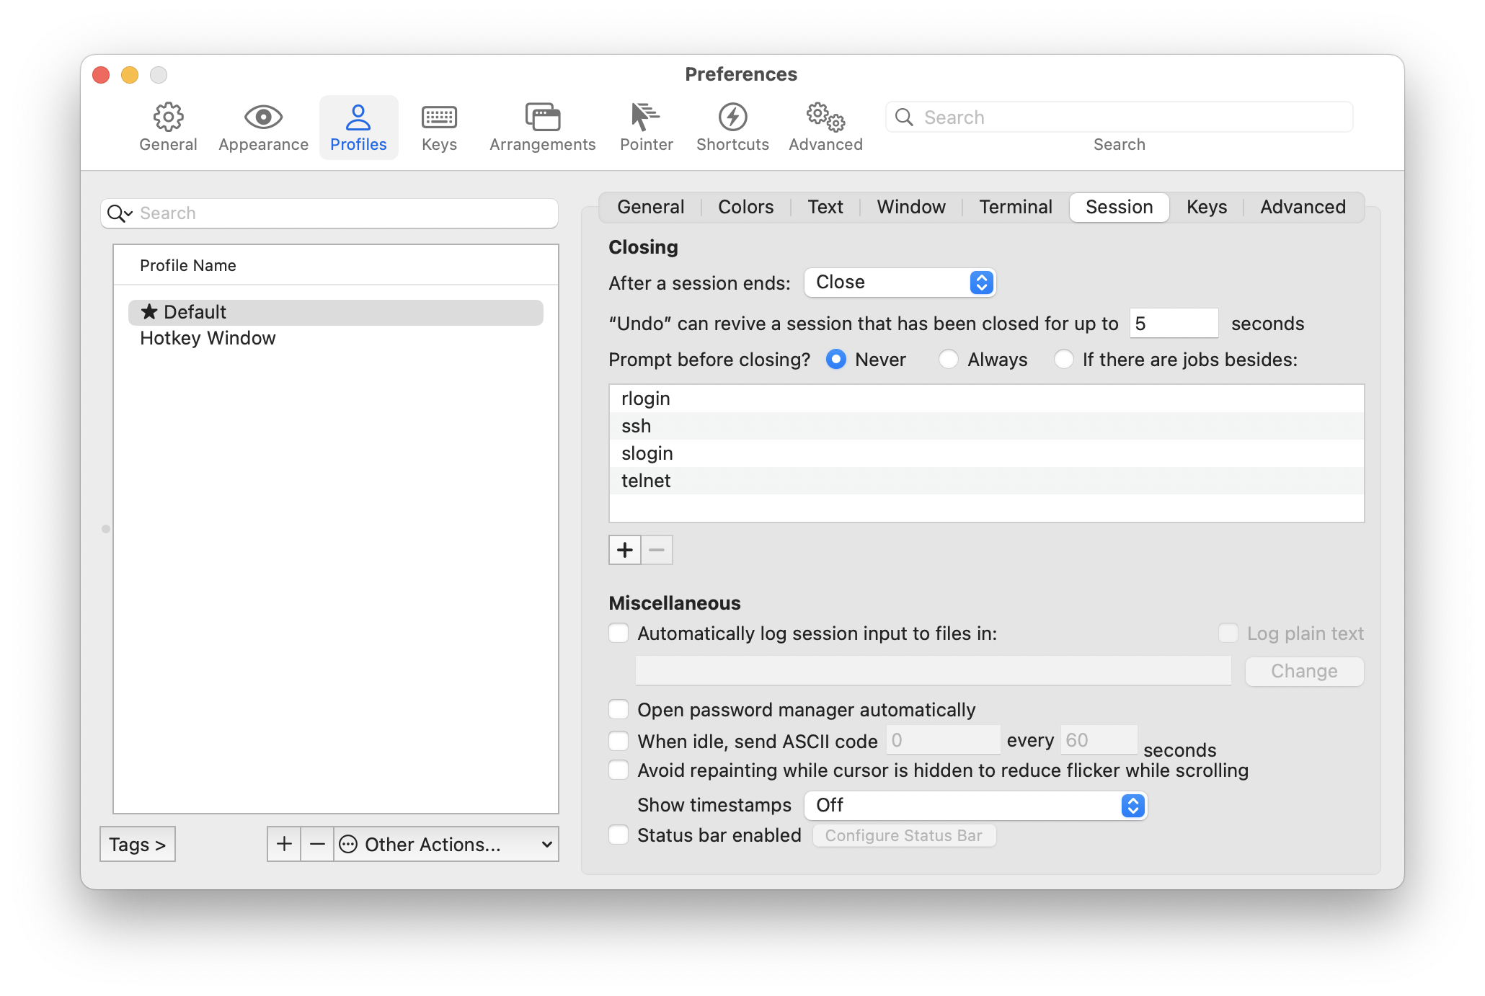
Task: Select the Hotkey Window profile
Action: [x=208, y=338]
